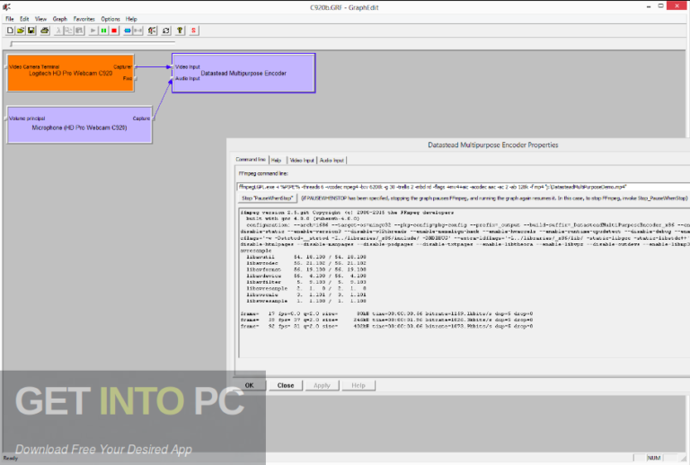Select the Datastead Multipurpose Encoder filter
This screenshot has height=465, width=690.
pyautogui.click(x=243, y=73)
